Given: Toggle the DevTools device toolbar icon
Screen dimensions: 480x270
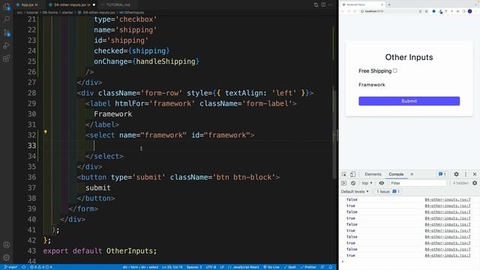Looking at the screenshot, I should (x=352, y=174).
